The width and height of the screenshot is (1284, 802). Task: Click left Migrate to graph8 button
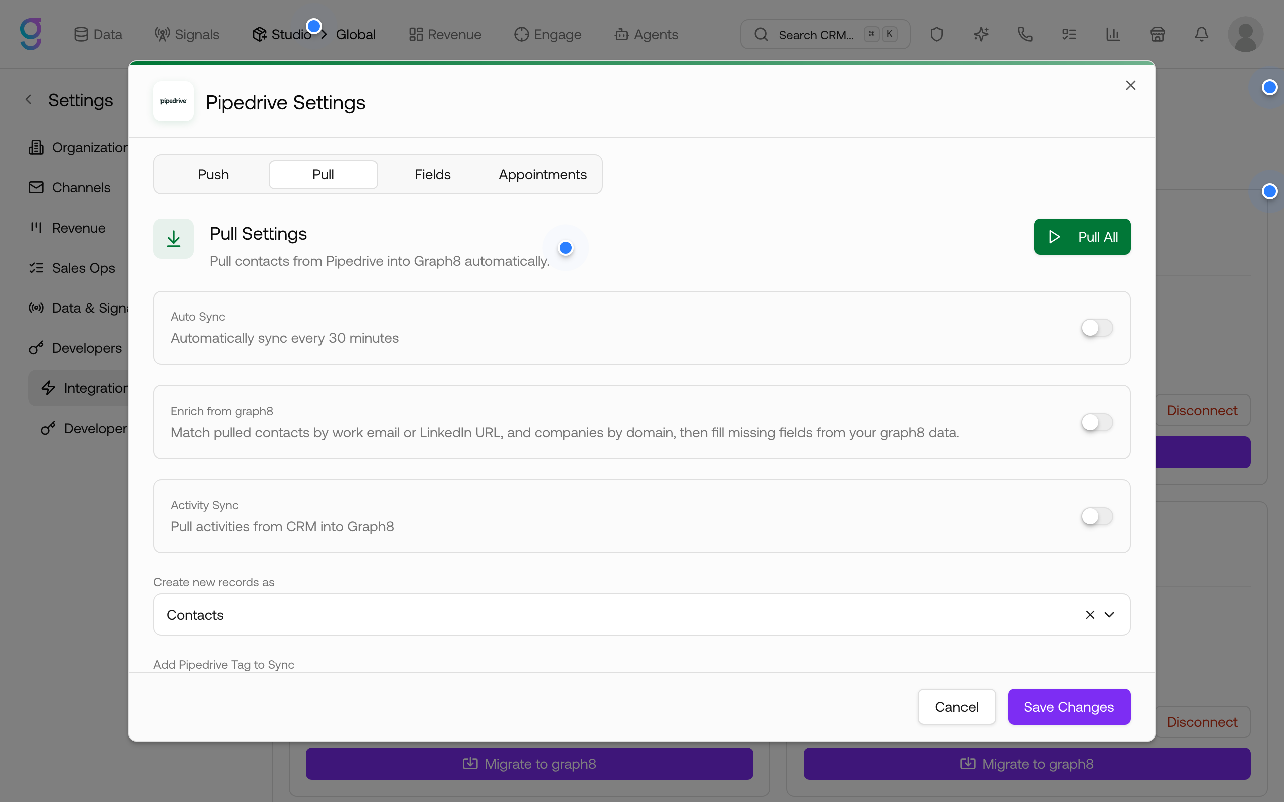530,764
